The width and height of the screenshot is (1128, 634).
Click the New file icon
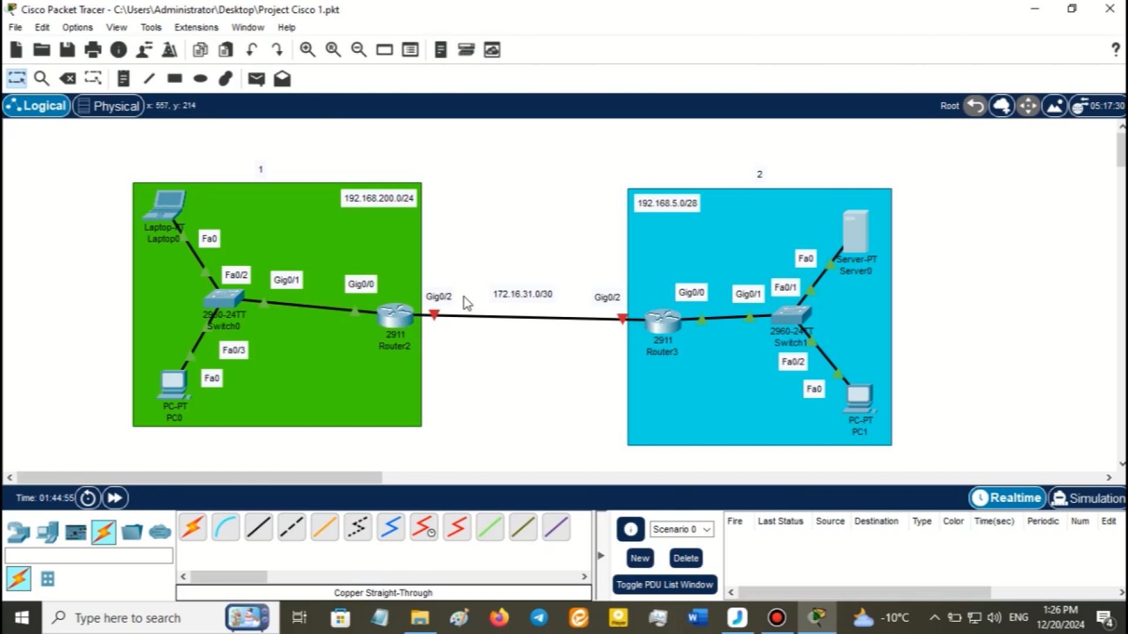(16, 50)
